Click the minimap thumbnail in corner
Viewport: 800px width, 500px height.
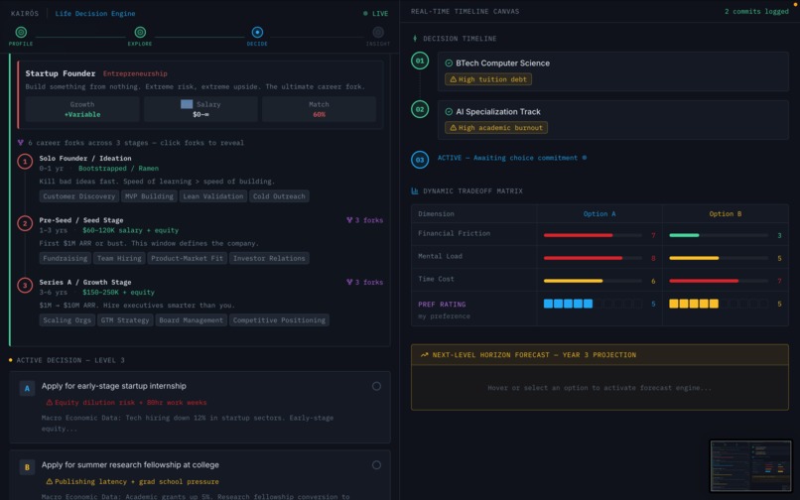pyautogui.click(x=750, y=466)
